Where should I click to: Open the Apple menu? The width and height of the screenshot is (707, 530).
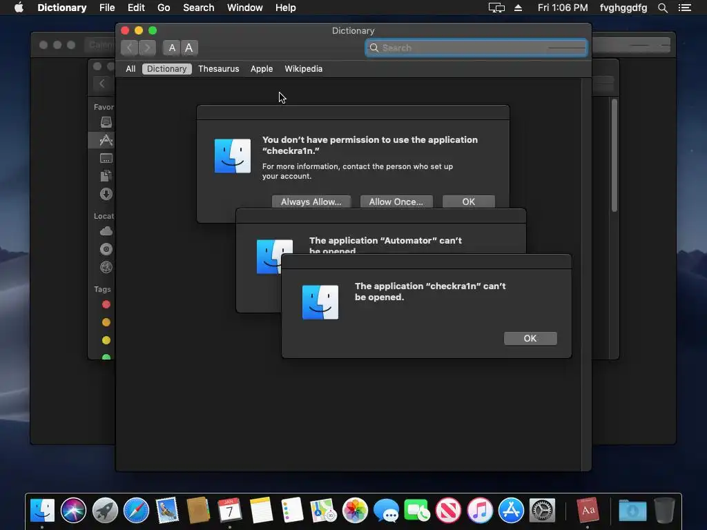pyautogui.click(x=19, y=8)
